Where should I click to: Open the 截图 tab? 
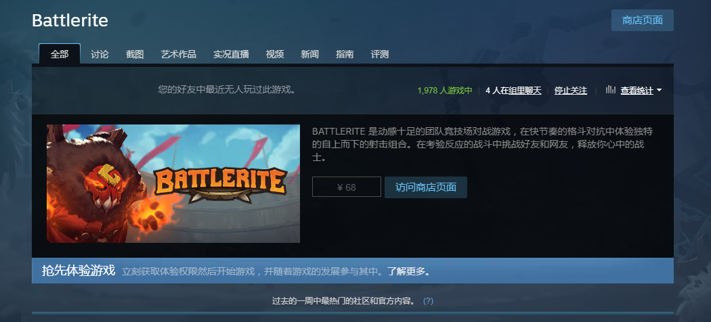coord(135,54)
